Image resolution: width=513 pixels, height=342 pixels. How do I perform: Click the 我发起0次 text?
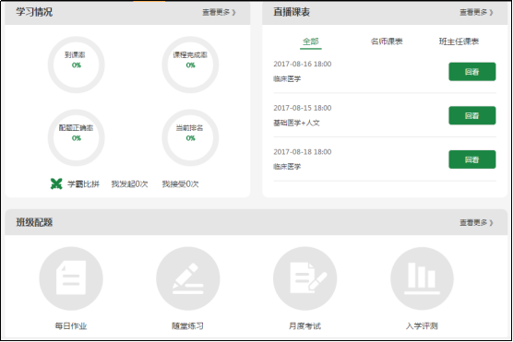point(129,184)
